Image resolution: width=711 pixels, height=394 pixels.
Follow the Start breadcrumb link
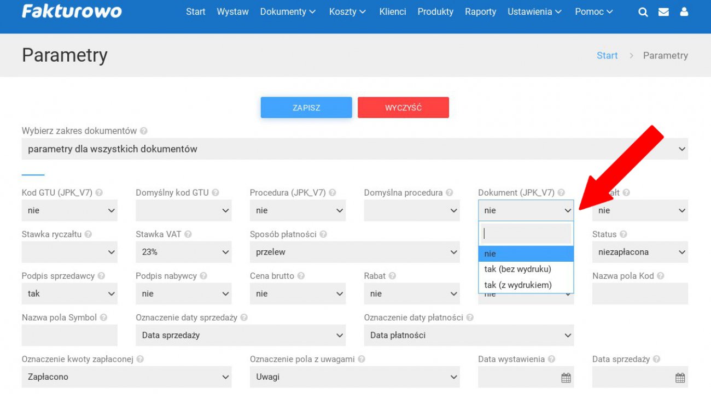[x=607, y=55]
